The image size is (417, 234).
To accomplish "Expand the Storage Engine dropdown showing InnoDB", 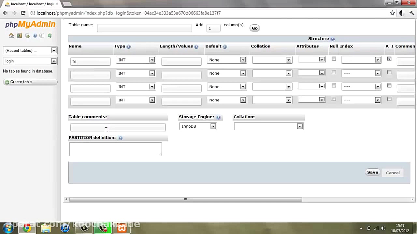I will [213, 126].
